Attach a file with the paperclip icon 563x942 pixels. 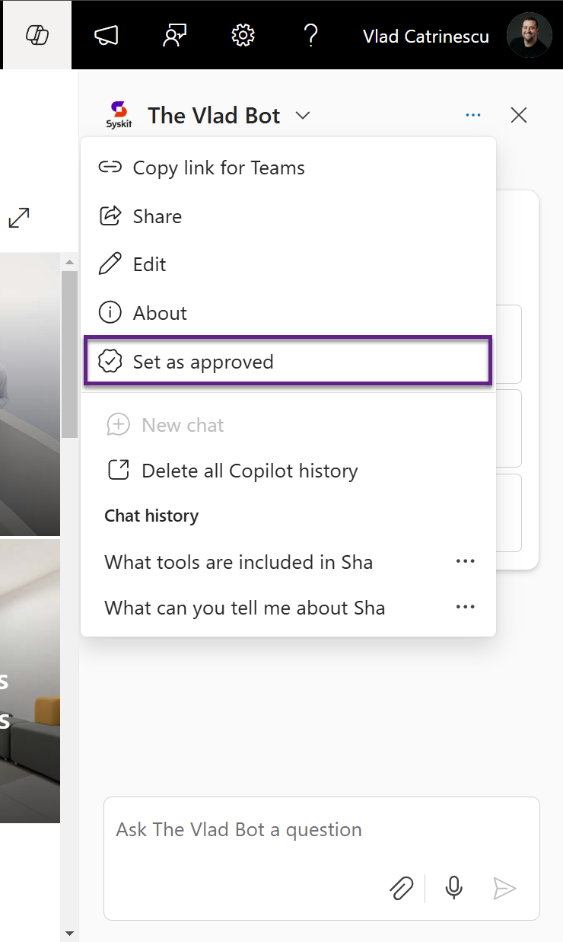coord(402,888)
